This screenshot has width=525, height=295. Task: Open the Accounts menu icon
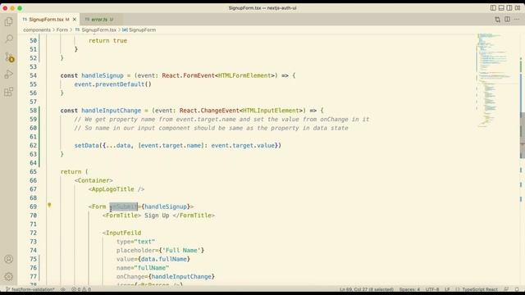tap(9, 259)
